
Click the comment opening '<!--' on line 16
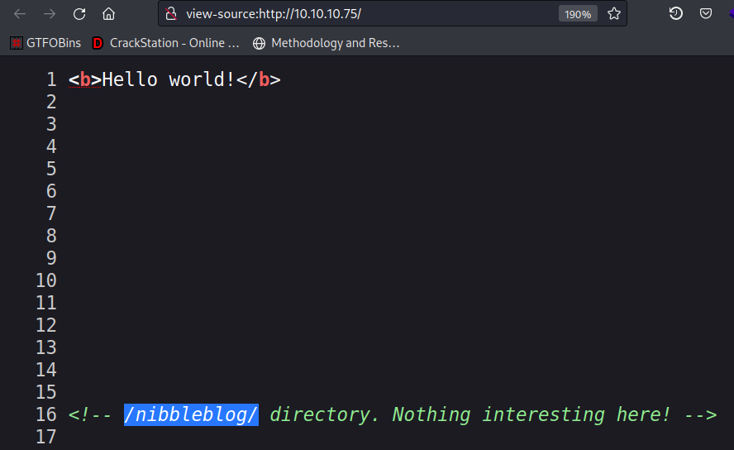[90, 415]
